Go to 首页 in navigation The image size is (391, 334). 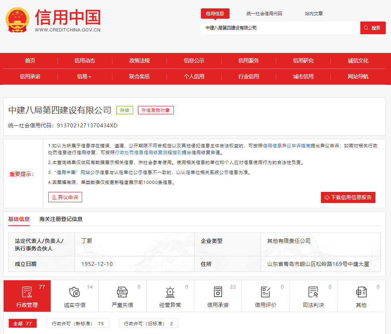click(x=30, y=61)
